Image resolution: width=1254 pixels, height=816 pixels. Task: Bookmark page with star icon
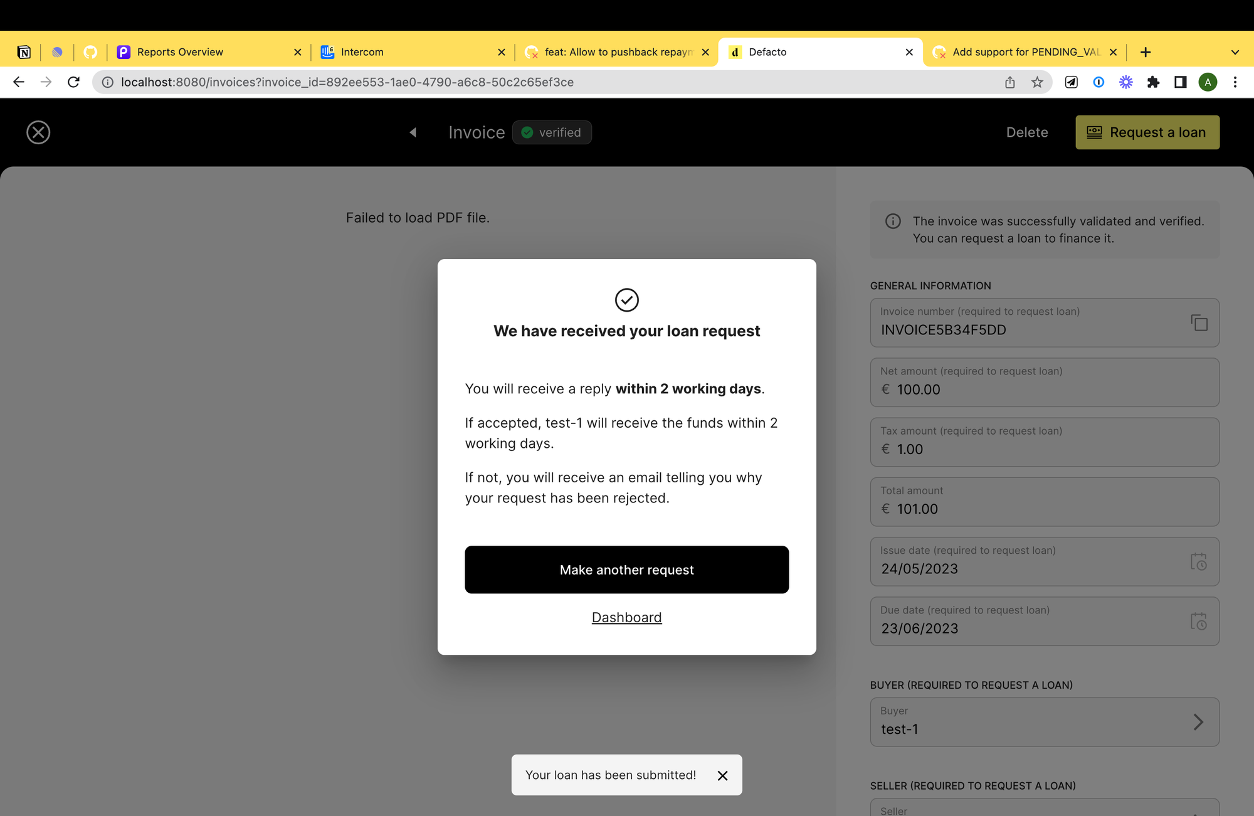[1037, 82]
